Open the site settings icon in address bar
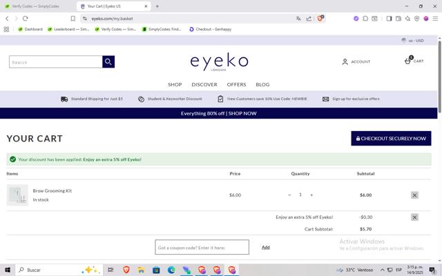Image resolution: width=442 pixels, height=276 pixels. click(x=85, y=19)
